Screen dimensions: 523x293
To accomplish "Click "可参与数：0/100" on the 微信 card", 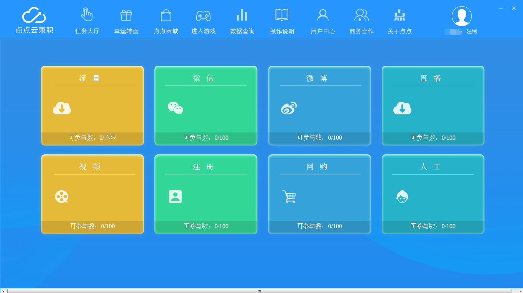I will [x=206, y=138].
